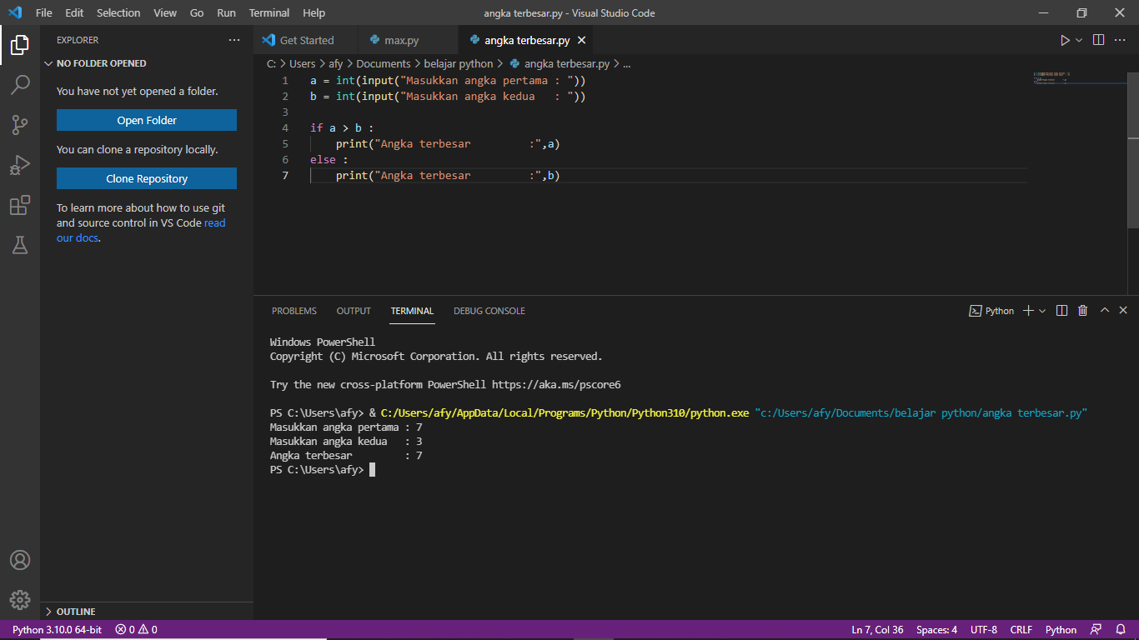Open the Extensions view
Screen dimensions: 1139x640
point(20,205)
